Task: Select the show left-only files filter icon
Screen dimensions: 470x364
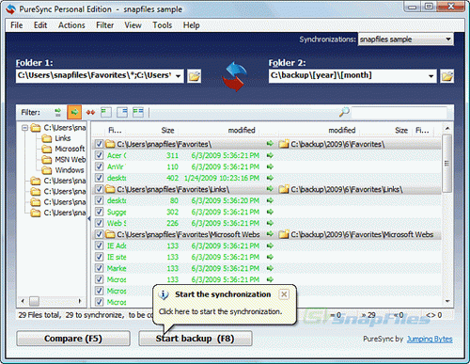Action: point(106,112)
